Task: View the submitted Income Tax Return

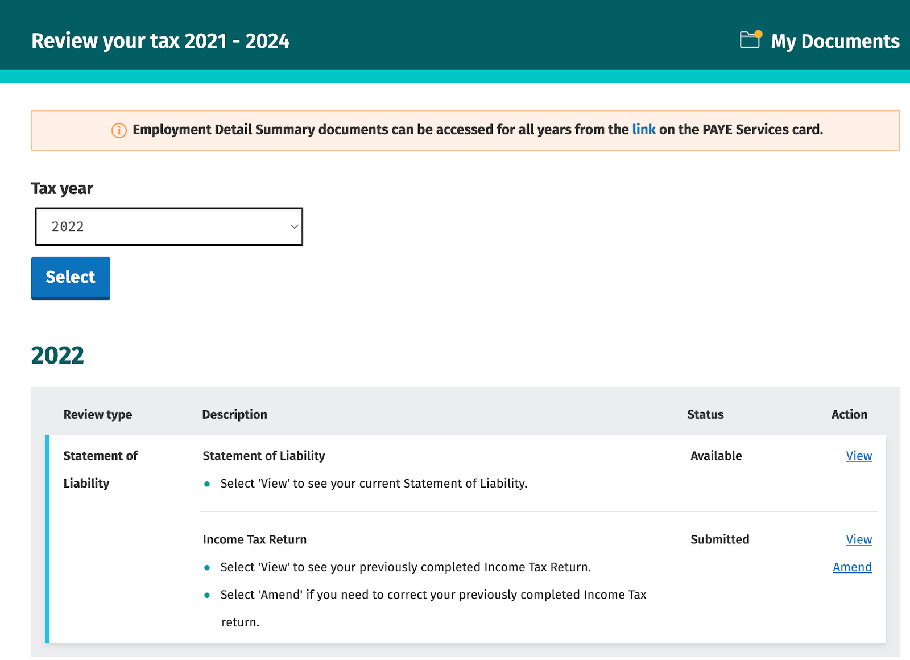Action: pyautogui.click(x=858, y=539)
